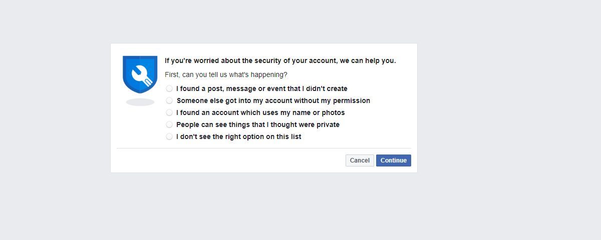
Task: Select radio circle for post I didn't create
Action: pyautogui.click(x=169, y=88)
